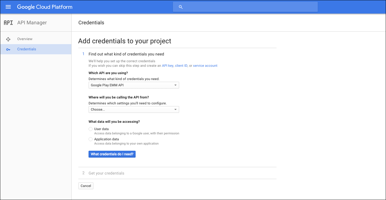Select Credentials in the sidebar
The height and width of the screenshot is (200, 386).
click(27, 49)
